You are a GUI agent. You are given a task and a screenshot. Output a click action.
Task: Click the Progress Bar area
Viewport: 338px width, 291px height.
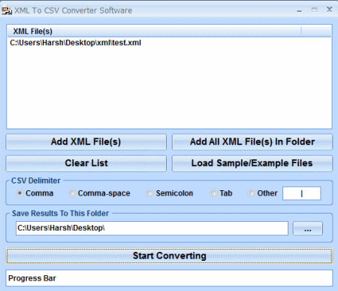[x=169, y=278]
